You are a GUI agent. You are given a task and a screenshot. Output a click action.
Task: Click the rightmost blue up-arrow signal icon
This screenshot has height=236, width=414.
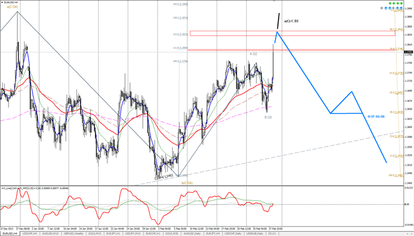pyautogui.click(x=401, y=8)
